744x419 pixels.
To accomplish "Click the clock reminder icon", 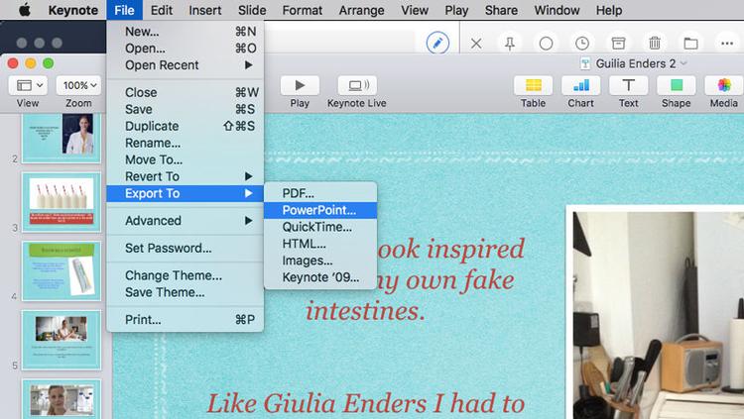I will tap(582, 44).
